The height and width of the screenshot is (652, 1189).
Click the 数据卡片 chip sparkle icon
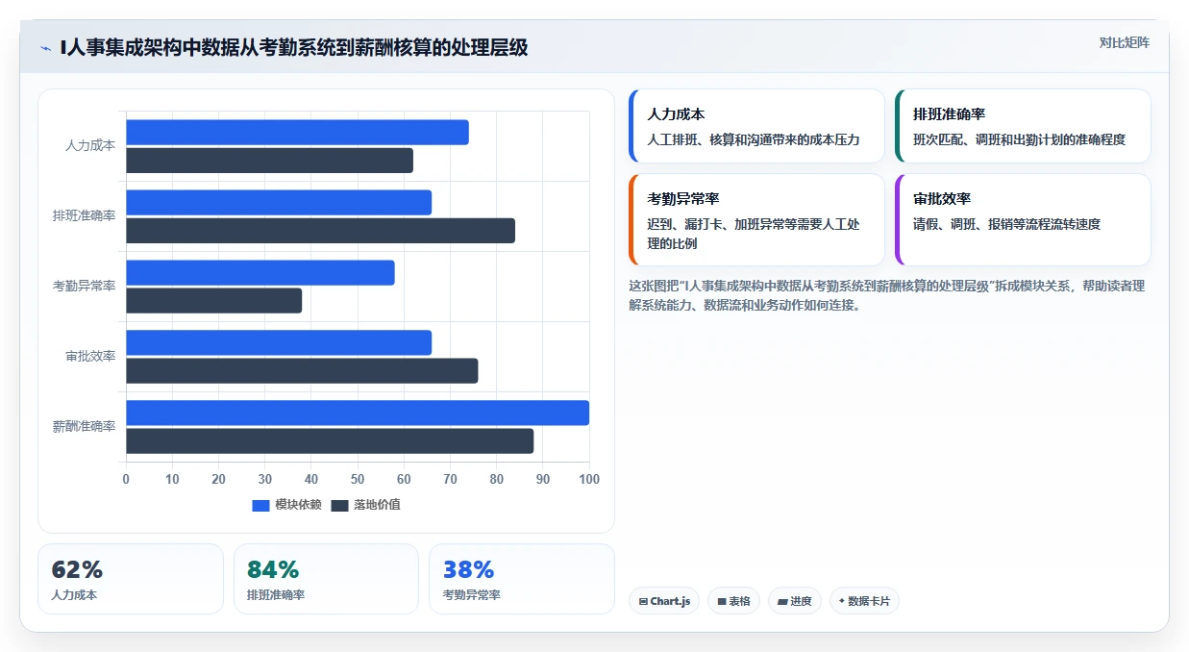tap(842, 601)
